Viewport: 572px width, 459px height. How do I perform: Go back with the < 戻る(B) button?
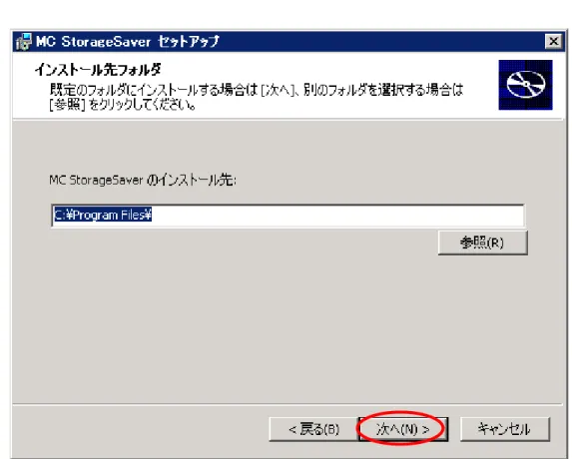click(x=313, y=429)
